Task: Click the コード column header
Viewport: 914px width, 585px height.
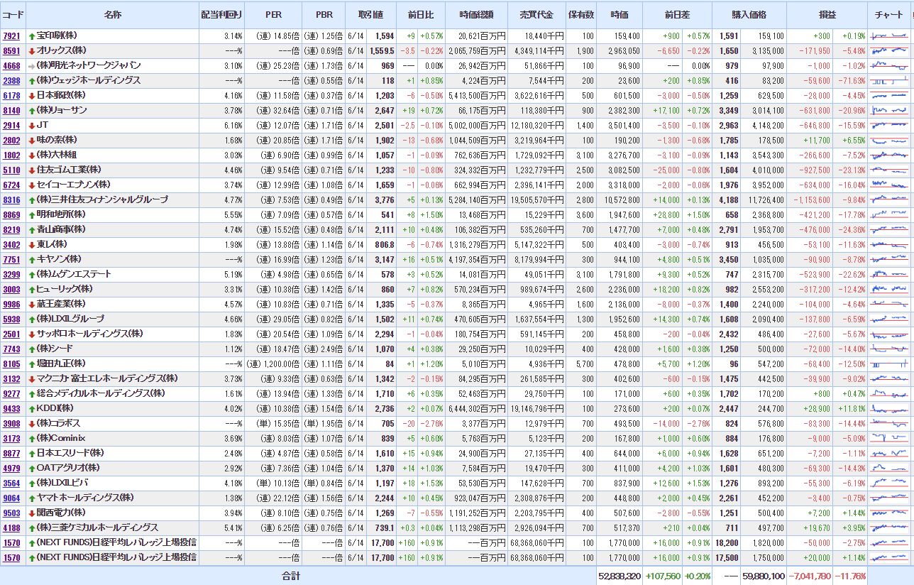Action: coord(13,14)
